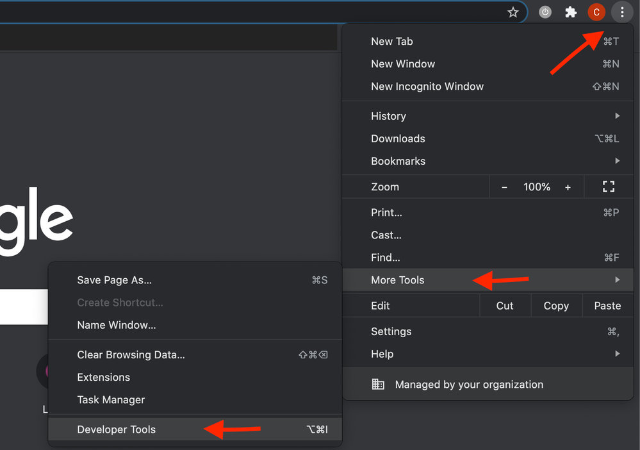Click the Paste button
The image size is (640, 450).
click(607, 306)
